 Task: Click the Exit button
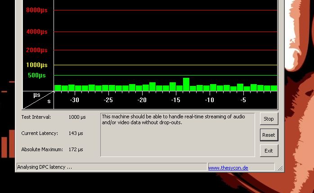[269, 151]
